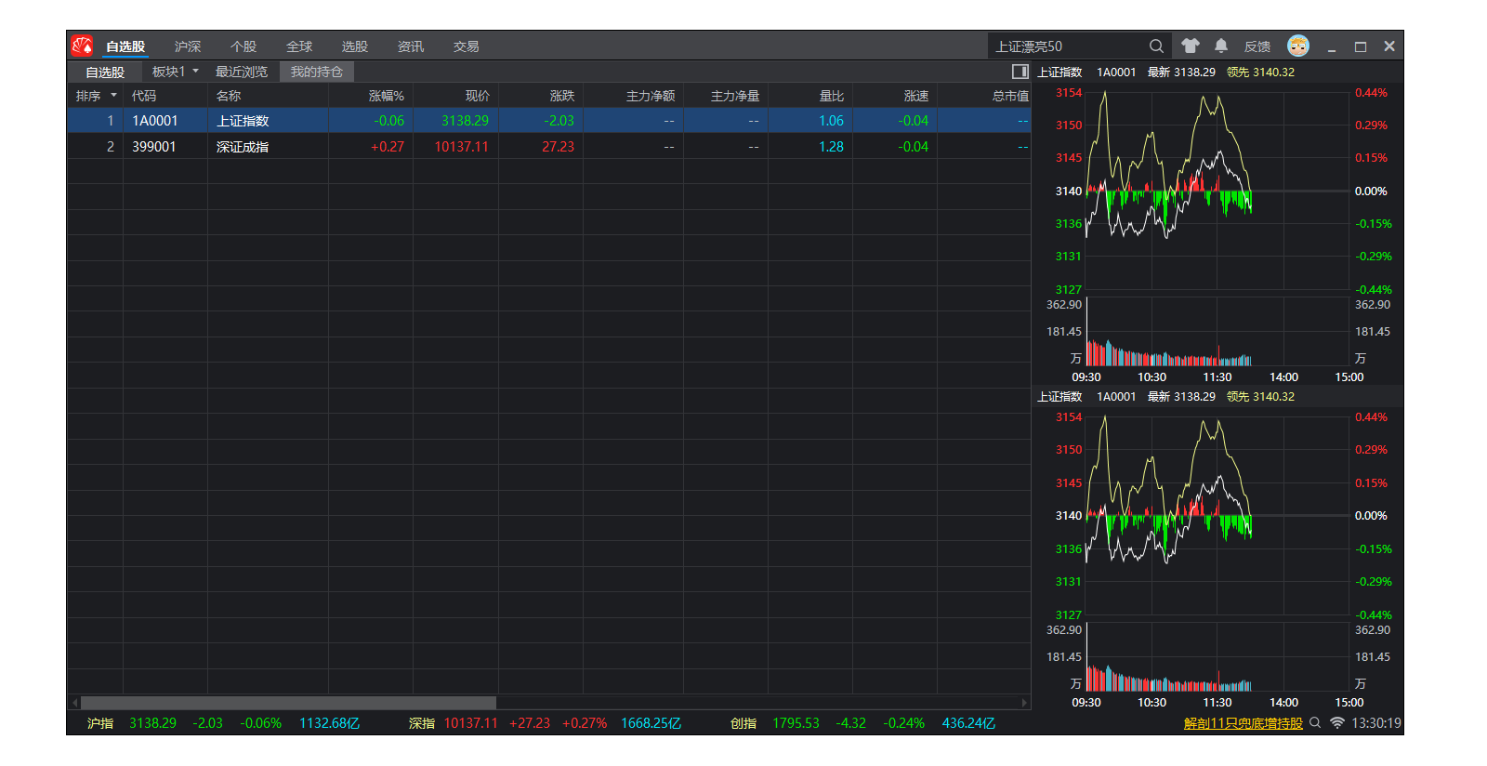Click the red app logo icon
The width and height of the screenshot is (1487, 766).
[x=82, y=46]
